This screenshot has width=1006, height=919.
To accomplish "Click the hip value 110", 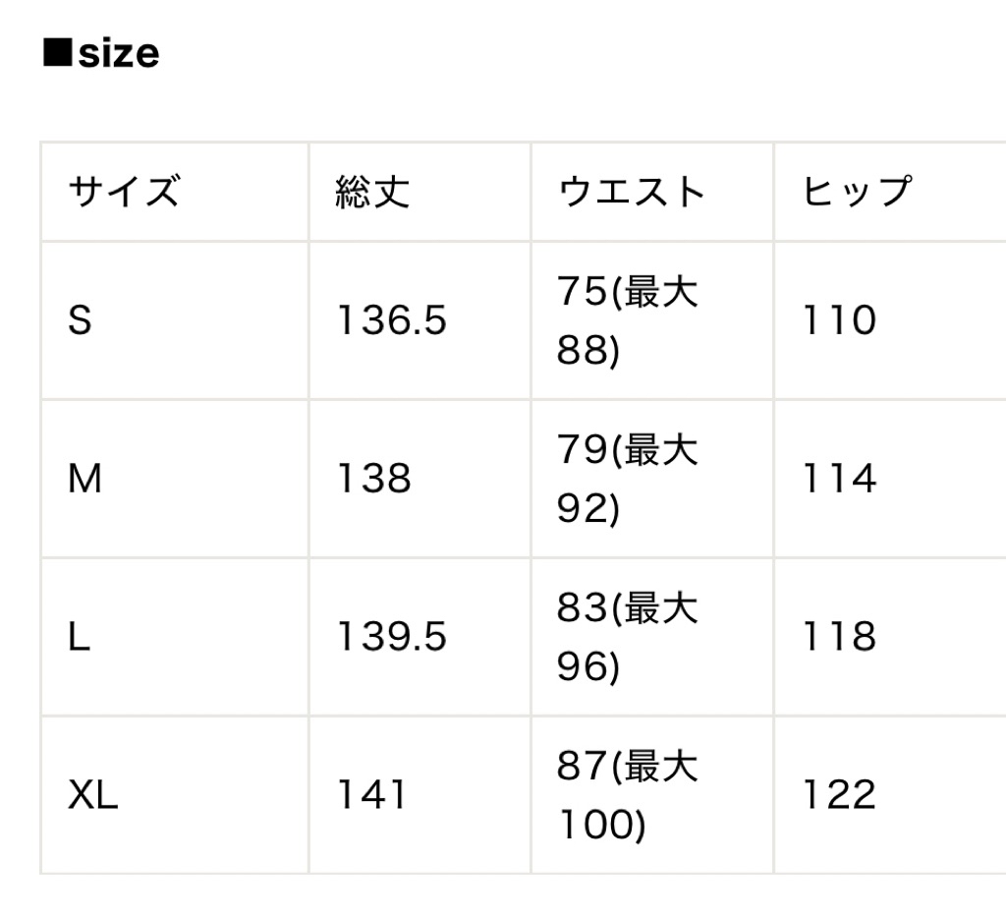I will 840,320.
